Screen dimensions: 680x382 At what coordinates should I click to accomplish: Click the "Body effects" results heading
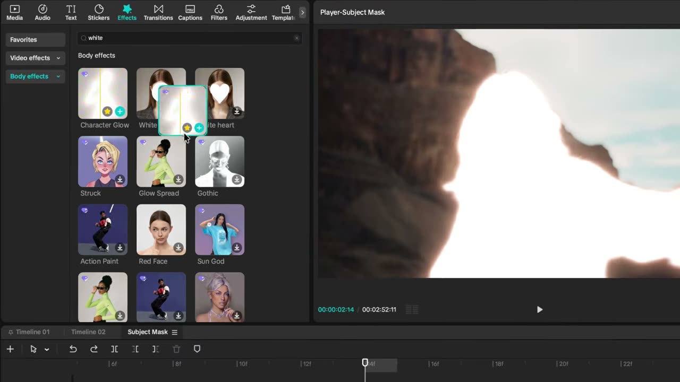(97, 55)
